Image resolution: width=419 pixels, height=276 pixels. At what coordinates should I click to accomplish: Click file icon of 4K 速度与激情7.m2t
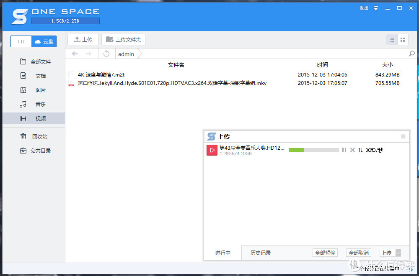71,75
